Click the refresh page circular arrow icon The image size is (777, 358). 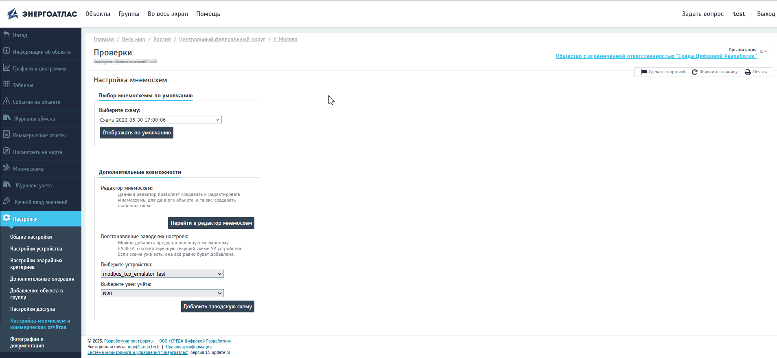(694, 72)
